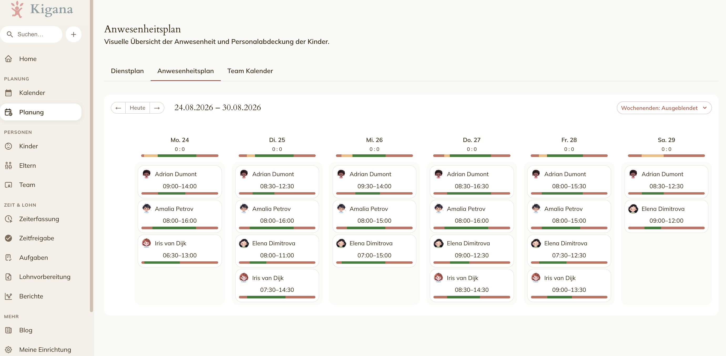Switch to the Dienstplan tab
Image resolution: width=726 pixels, height=356 pixels.
tap(127, 71)
